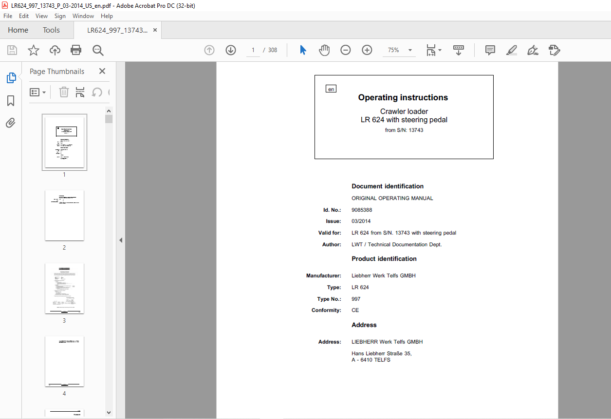Close the Page Thumbnails panel
Image resolution: width=611 pixels, height=419 pixels.
[x=102, y=71]
